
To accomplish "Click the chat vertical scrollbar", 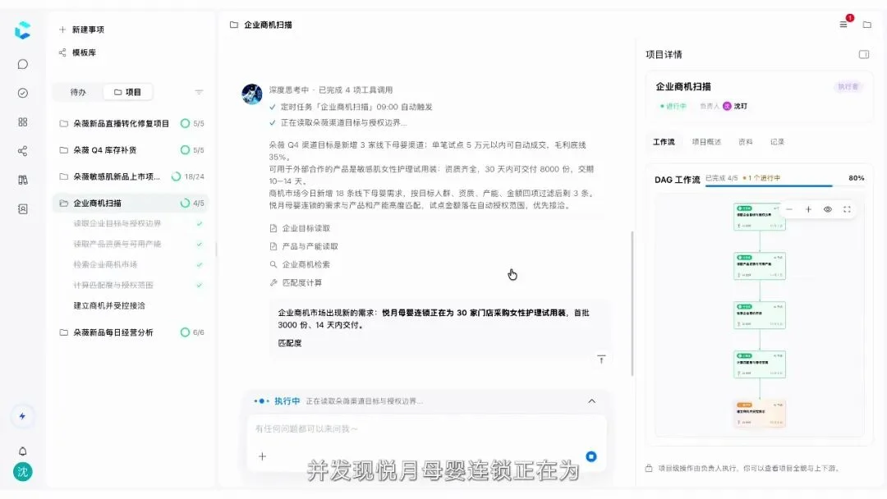I will point(632,304).
